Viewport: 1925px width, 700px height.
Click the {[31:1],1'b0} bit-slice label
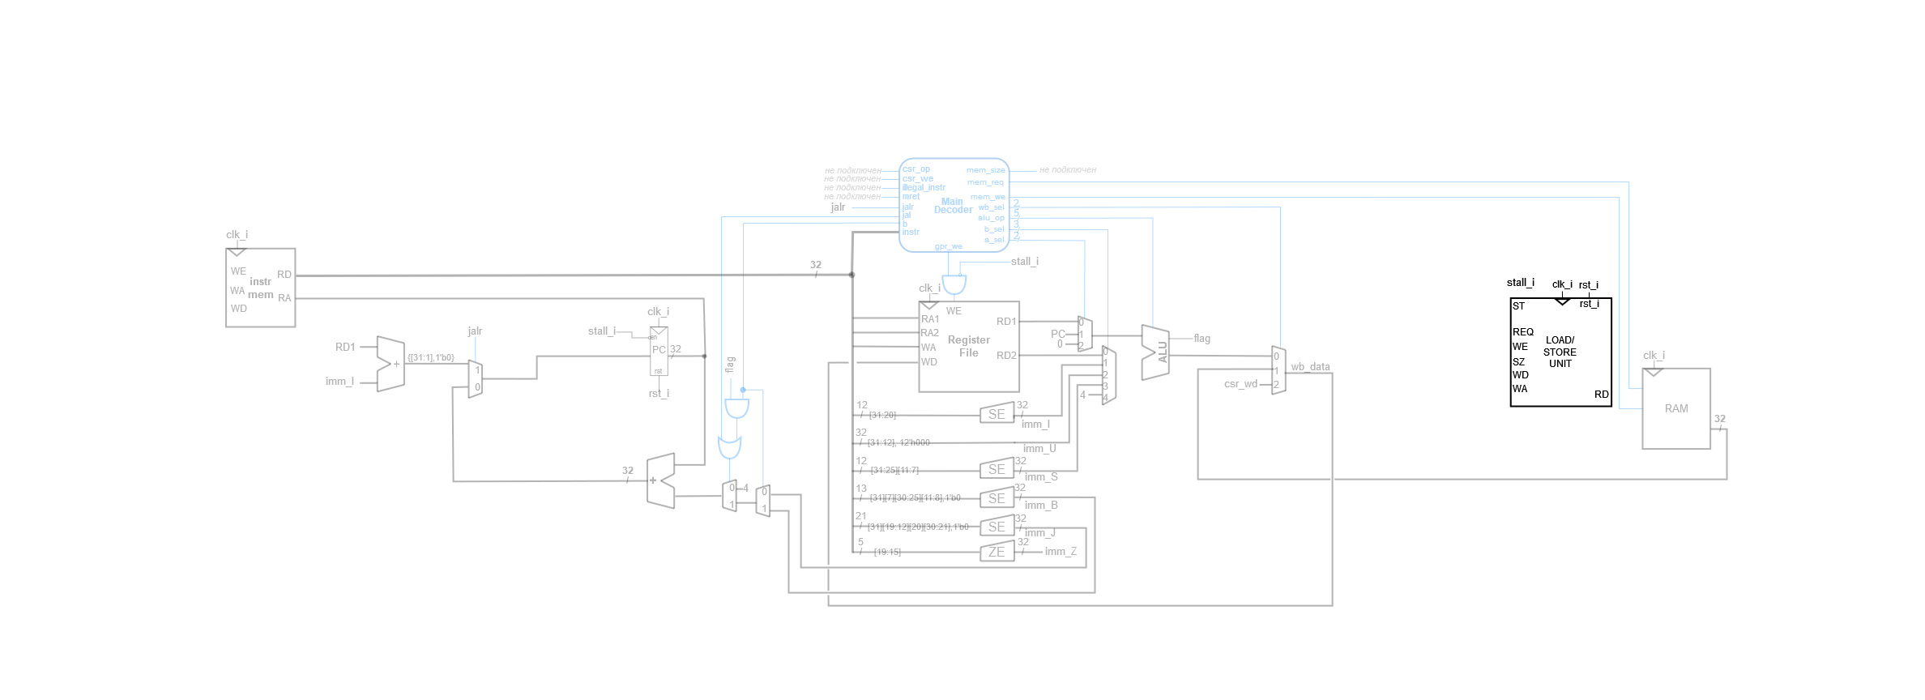coord(431,357)
